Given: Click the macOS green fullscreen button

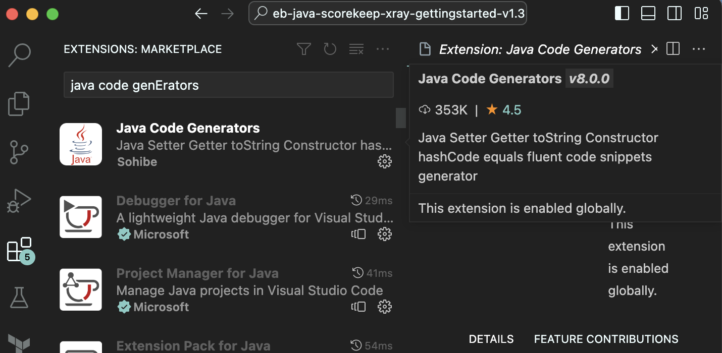Looking at the screenshot, I should pos(53,14).
